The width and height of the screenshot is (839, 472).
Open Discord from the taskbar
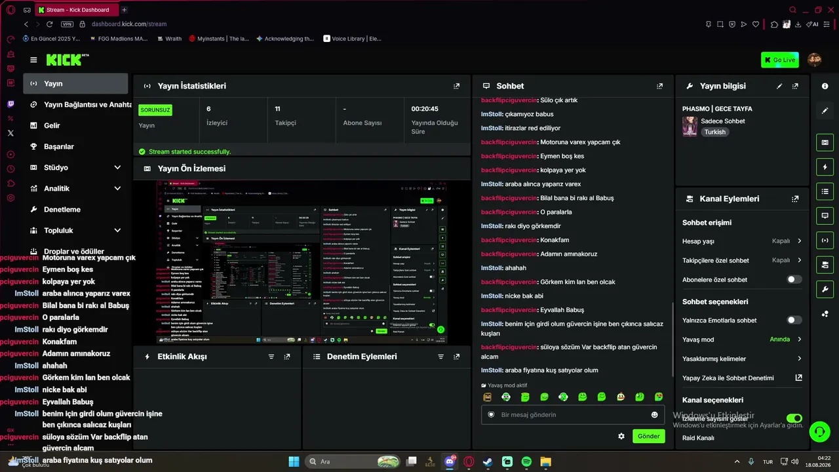point(450,462)
